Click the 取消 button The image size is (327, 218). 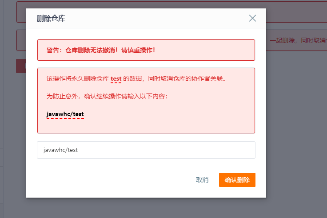point(202,180)
